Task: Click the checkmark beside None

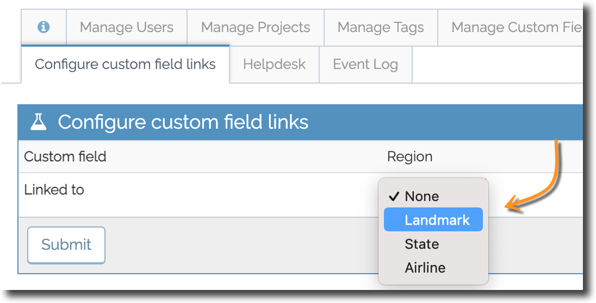Action: coord(394,197)
